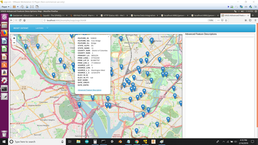Open the Advanced Feature Description link
The height and width of the screenshot is (145, 258).
[89, 90]
